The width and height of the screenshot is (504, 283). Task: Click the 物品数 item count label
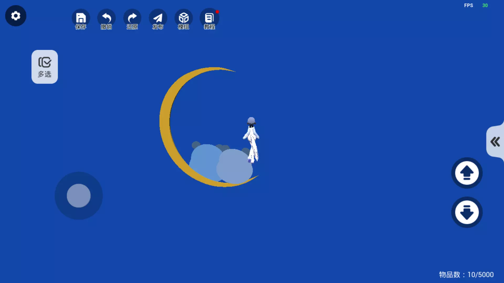(x=466, y=275)
